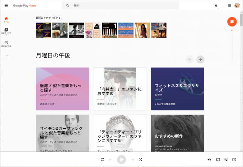Open the おすすめの新作 card
Viewport: 243px width, 167px height.
(x=177, y=133)
